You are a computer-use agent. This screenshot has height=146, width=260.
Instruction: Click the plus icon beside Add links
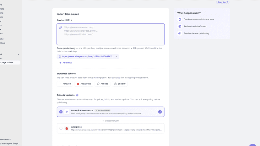(x=60, y=63)
